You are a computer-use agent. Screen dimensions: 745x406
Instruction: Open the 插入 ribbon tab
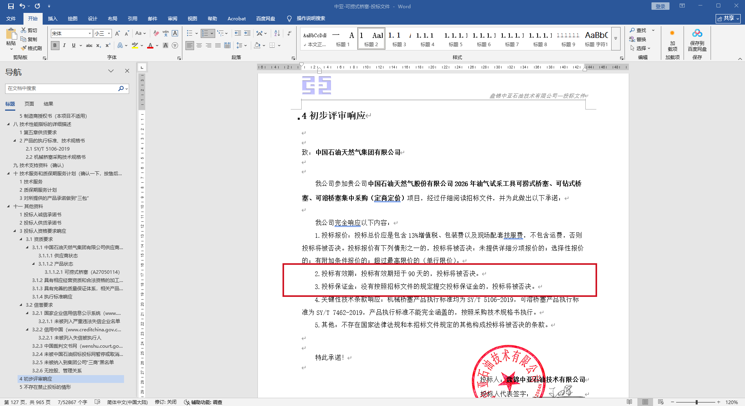(52, 18)
